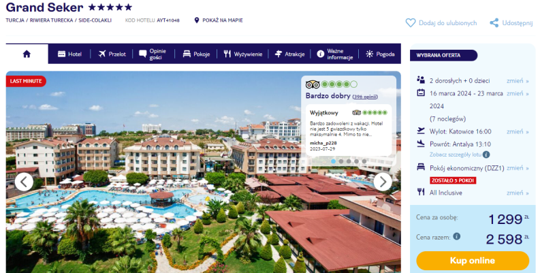Open the 396 opinii link
This screenshot has height=273, width=538.
365,97
